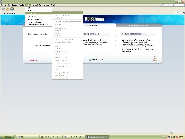The width and height of the screenshot is (185, 139).
Task: Close the open Equipo menu
Action: tap(28, 5)
